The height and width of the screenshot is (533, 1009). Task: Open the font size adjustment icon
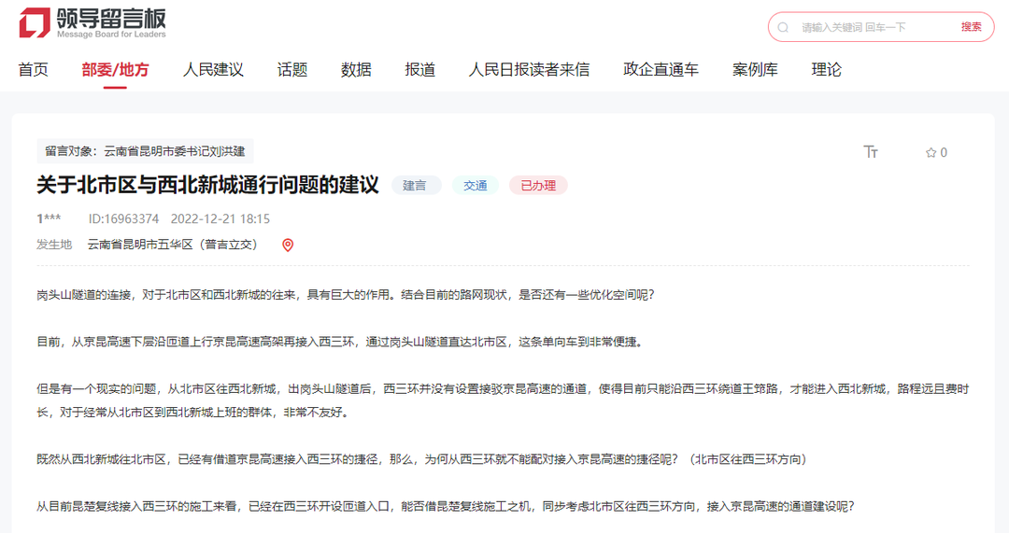(870, 152)
